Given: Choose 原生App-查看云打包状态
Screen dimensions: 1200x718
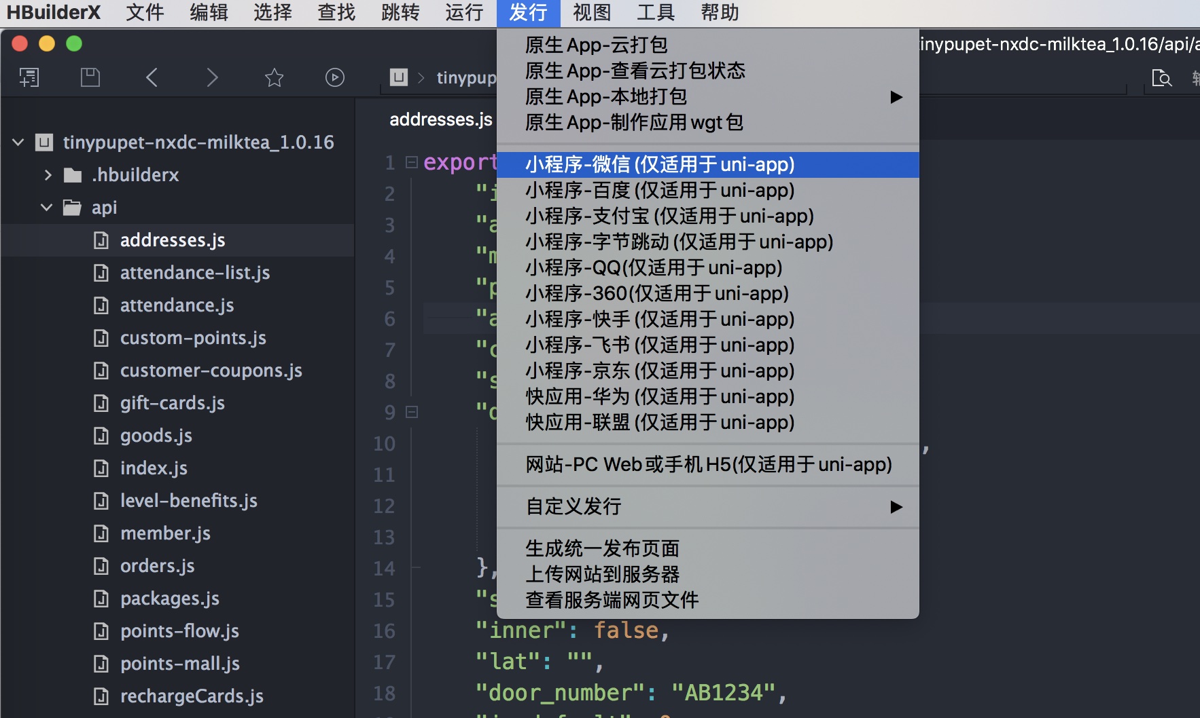Looking at the screenshot, I should [x=708, y=71].
